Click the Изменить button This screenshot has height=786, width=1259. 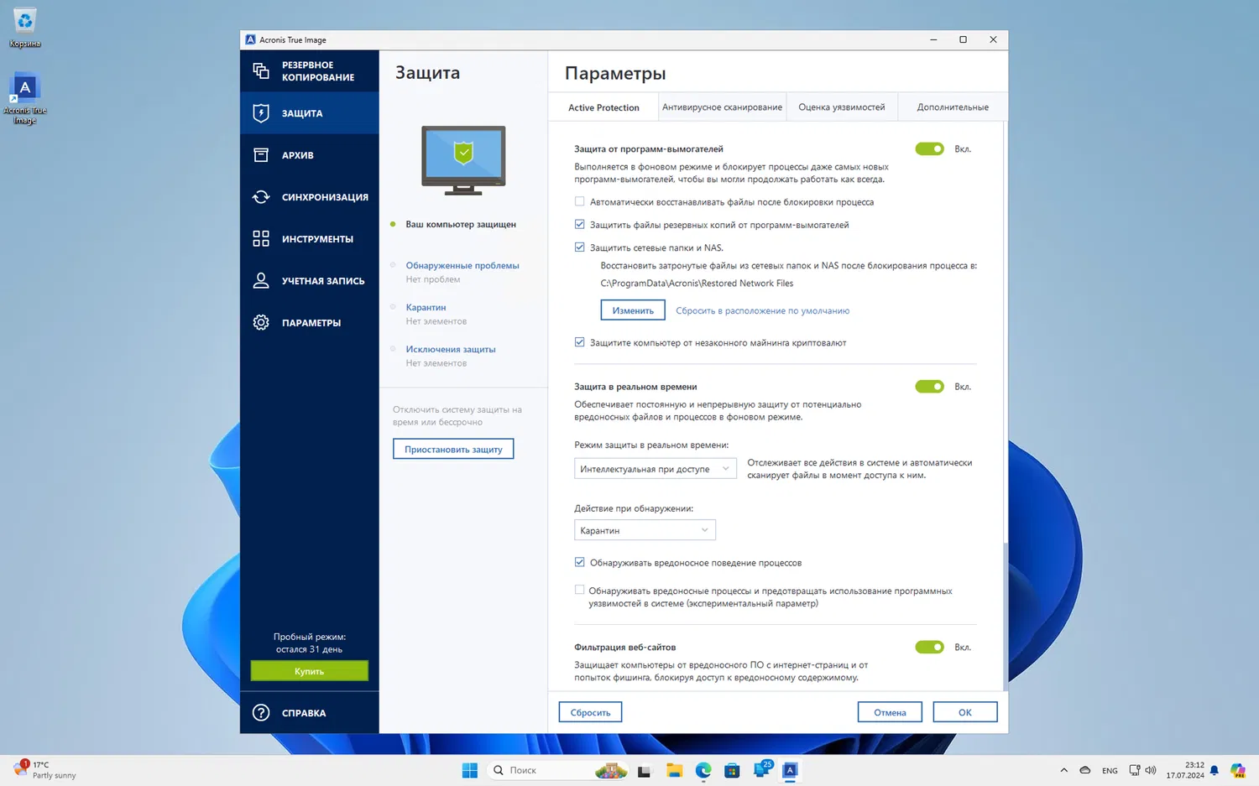click(633, 310)
